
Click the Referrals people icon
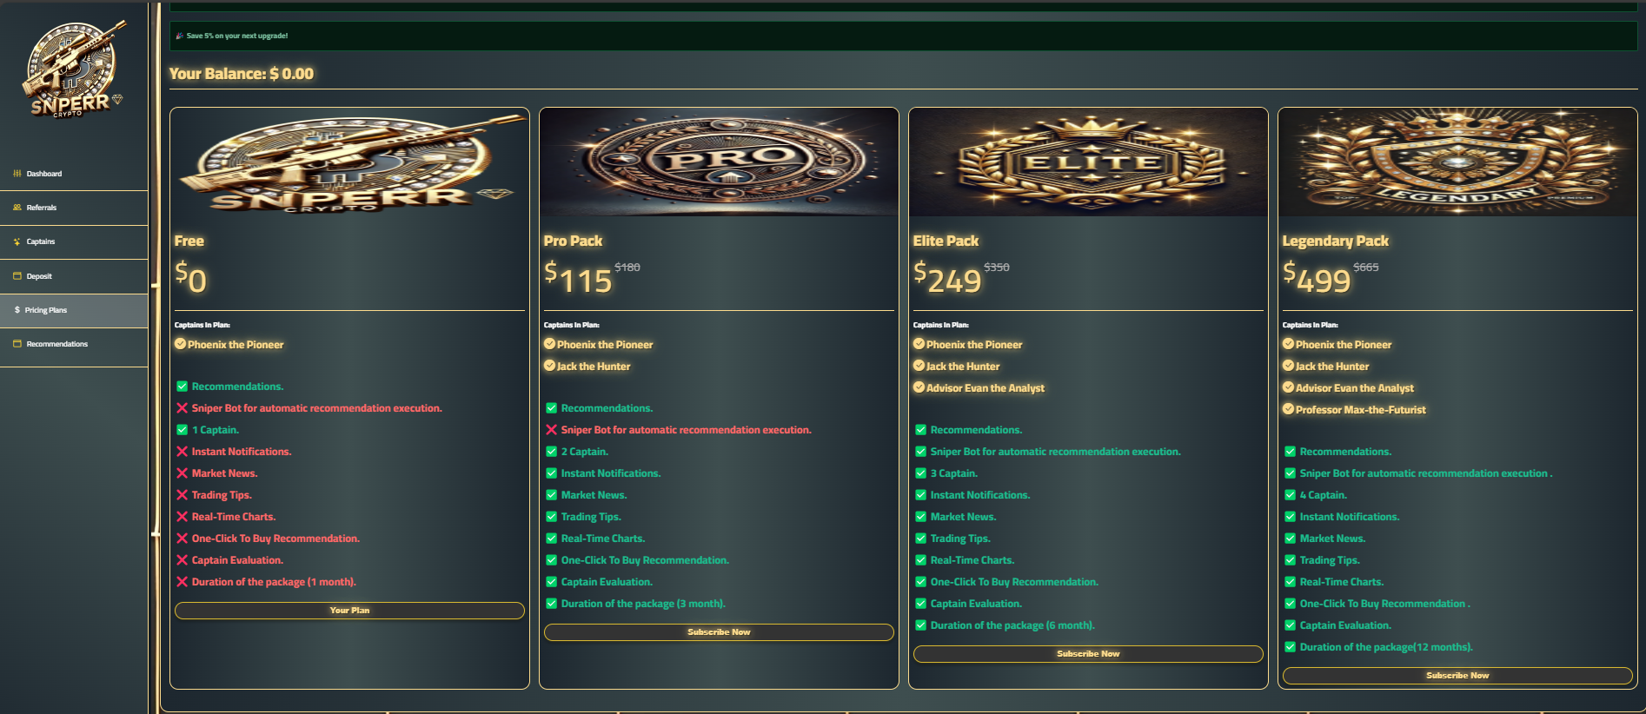17,208
